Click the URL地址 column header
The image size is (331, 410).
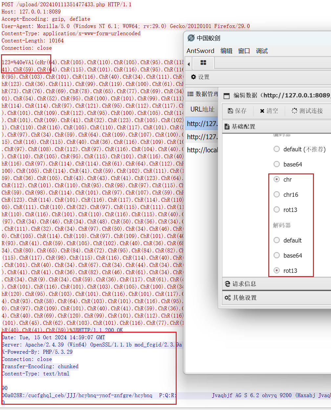tap(202, 109)
